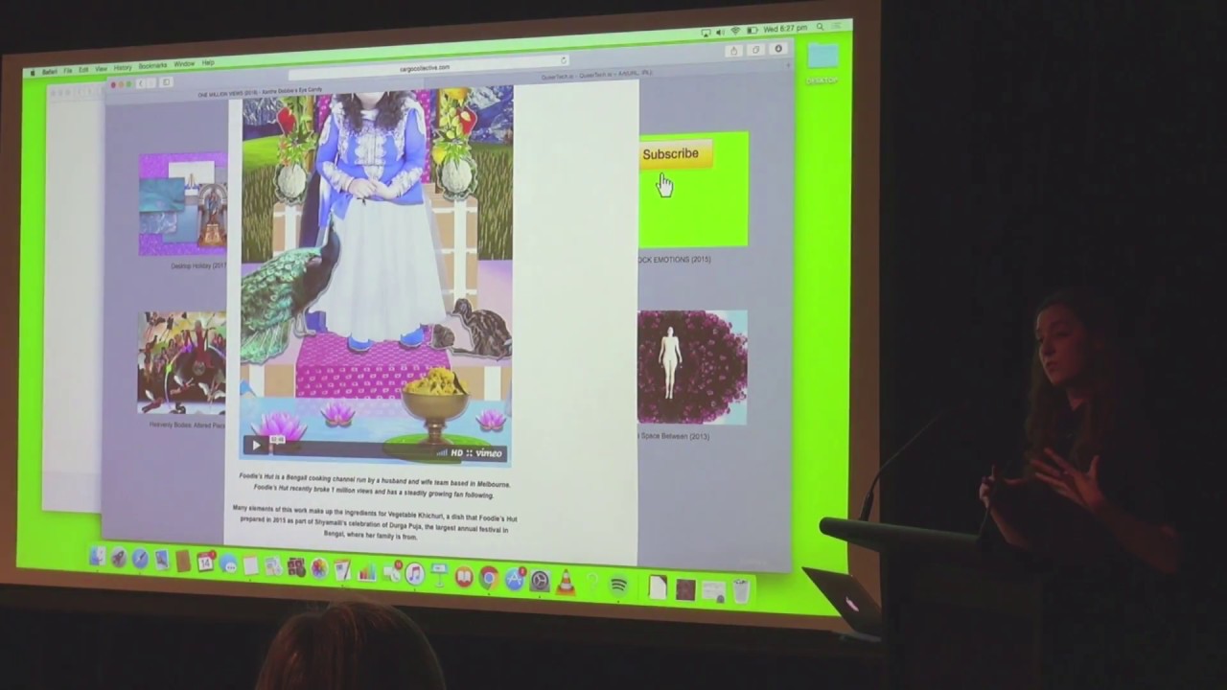Open System Preferences from the Dock
1227x690 pixels.
[541, 581]
